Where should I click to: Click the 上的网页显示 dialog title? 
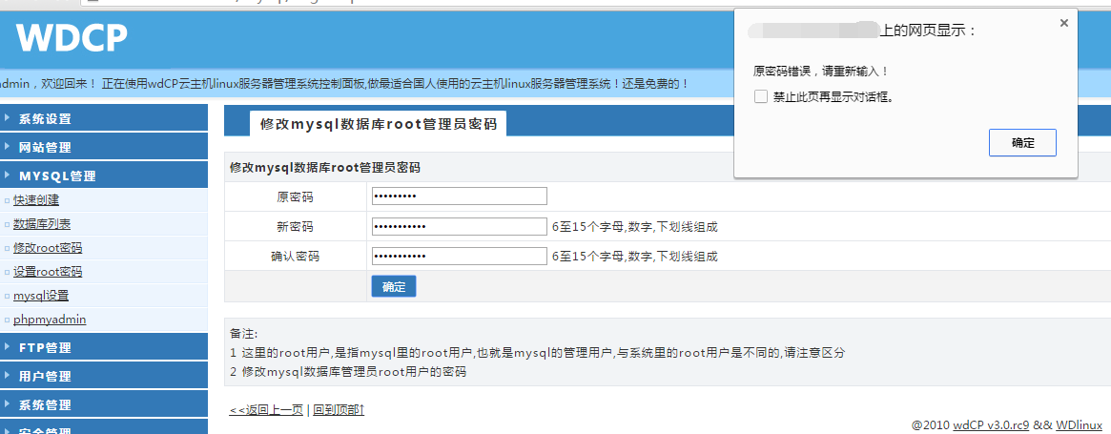pyautogui.click(x=928, y=31)
